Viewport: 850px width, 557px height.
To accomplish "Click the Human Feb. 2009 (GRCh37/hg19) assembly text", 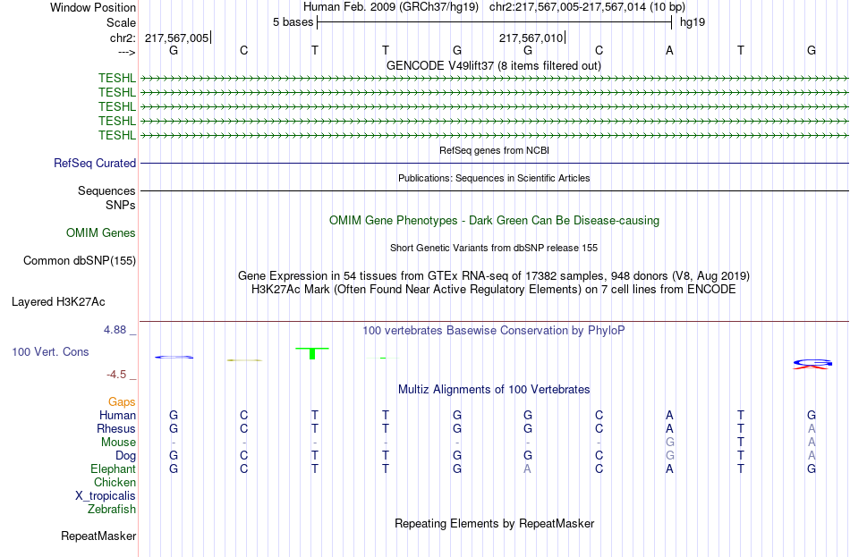I will (391, 7).
